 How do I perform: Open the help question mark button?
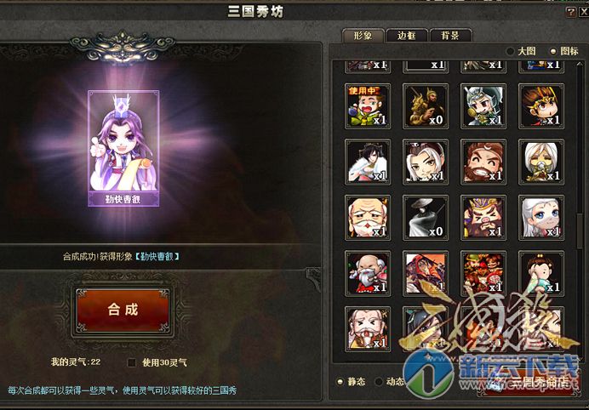570,12
